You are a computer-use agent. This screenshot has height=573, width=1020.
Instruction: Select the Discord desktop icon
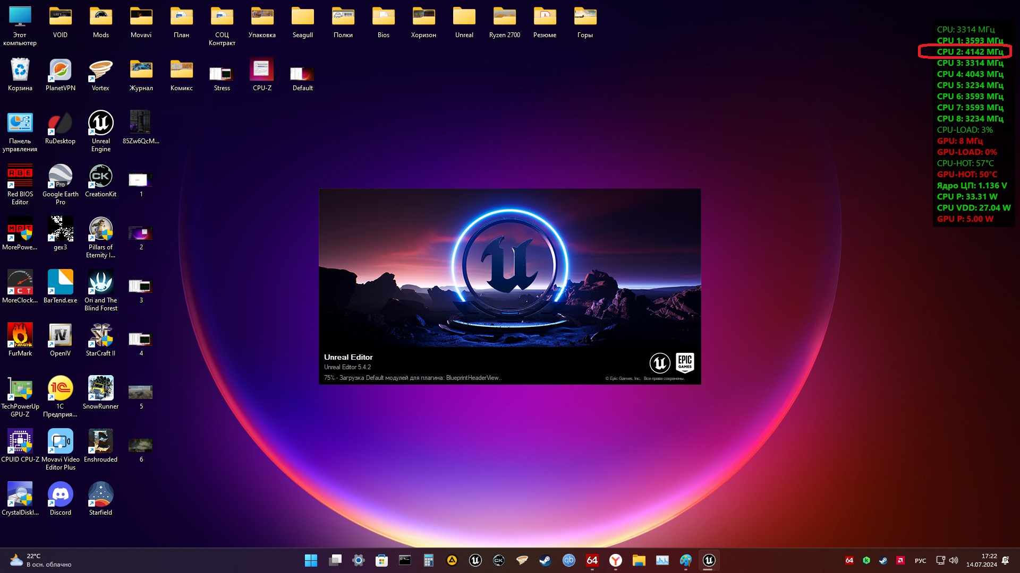[60, 495]
